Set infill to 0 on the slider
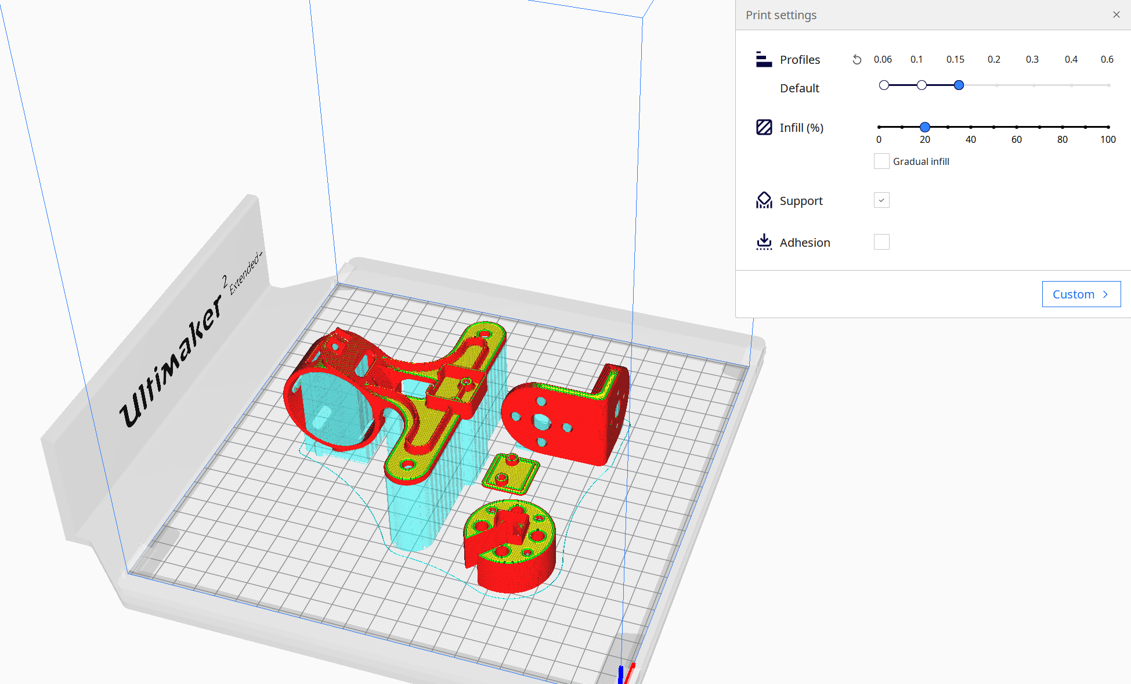The image size is (1131, 684). [x=879, y=127]
